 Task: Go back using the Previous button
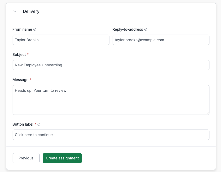coord(26,158)
